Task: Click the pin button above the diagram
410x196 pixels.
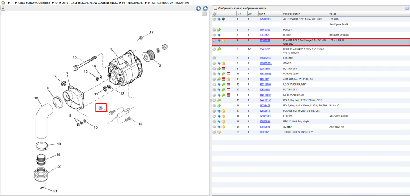Action: coord(2,8)
